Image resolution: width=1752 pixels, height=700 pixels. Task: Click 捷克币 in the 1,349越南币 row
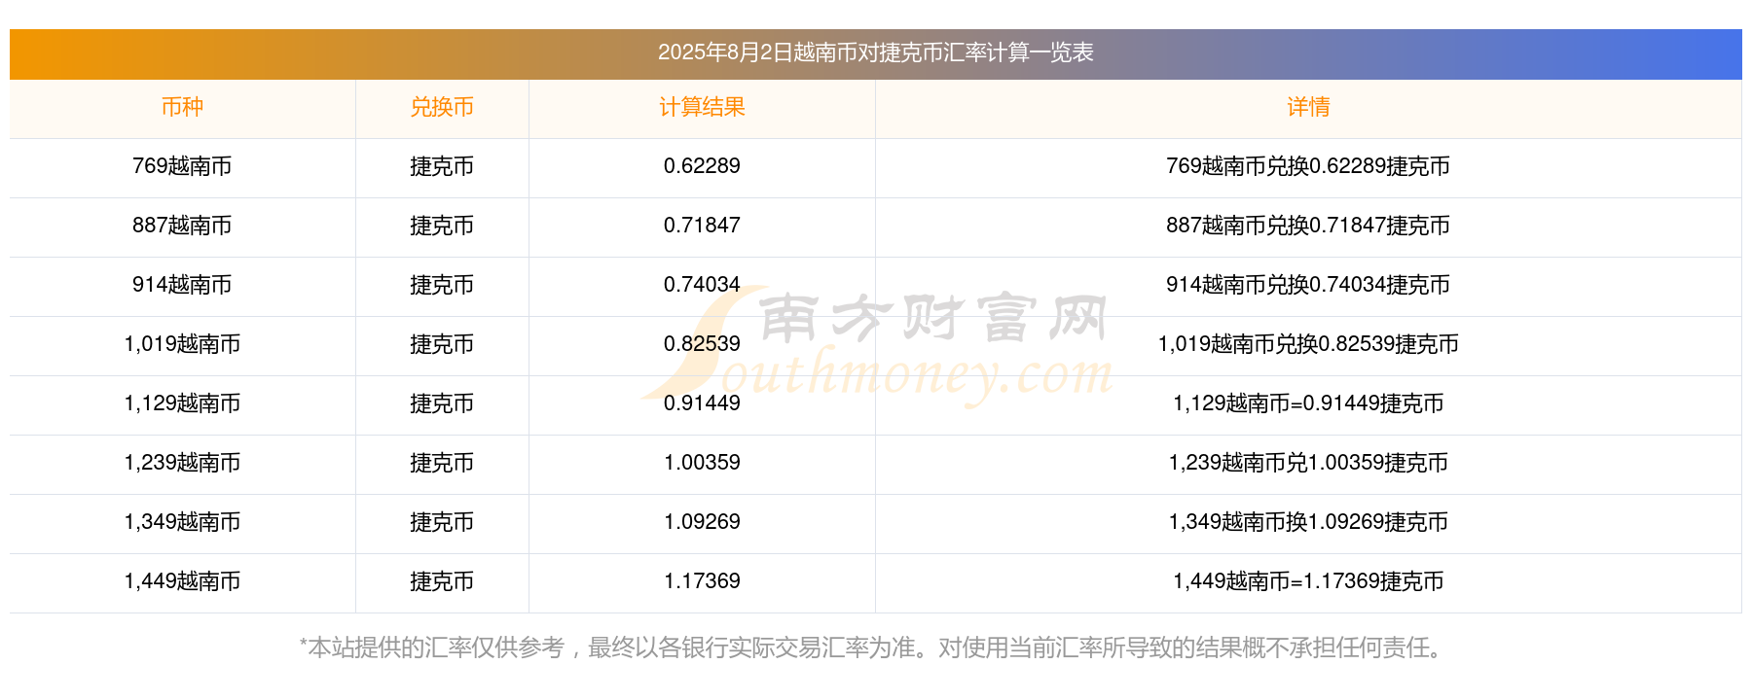coord(442,522)
